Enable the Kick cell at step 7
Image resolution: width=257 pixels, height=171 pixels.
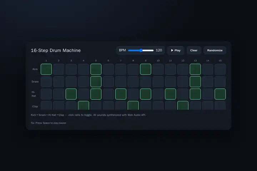point(121,69)
